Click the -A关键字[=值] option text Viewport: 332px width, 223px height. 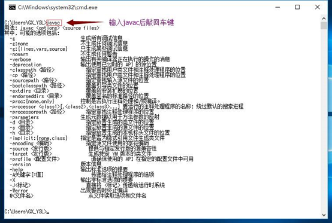(x=27, y=175)
